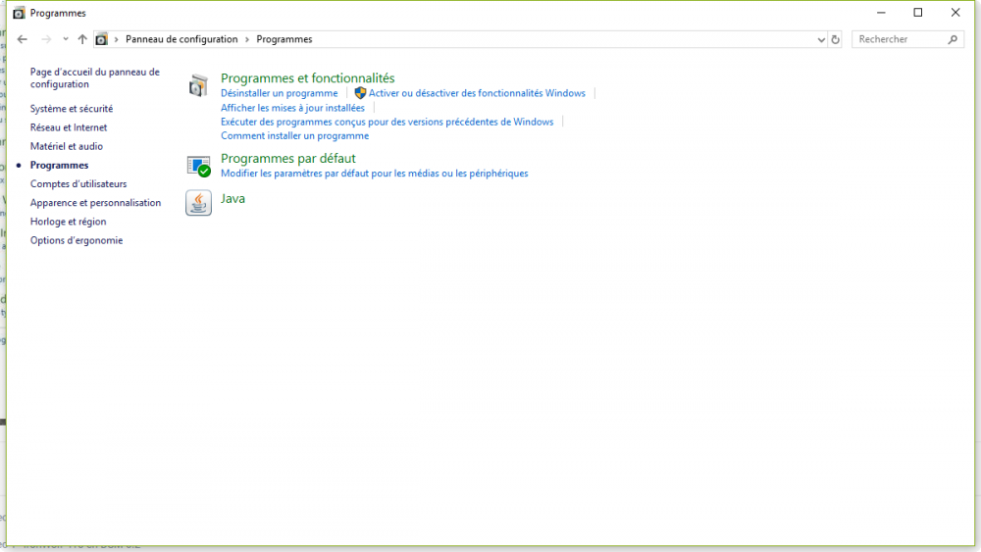Select Matériel et audio in sidebar
Image resolution: width=981 pixels, height=552 pixels.
coord(67,146)
